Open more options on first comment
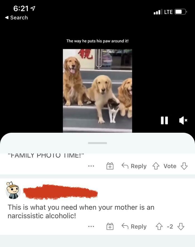This screenshot has width=195, height=247. (x=91, y=166)
